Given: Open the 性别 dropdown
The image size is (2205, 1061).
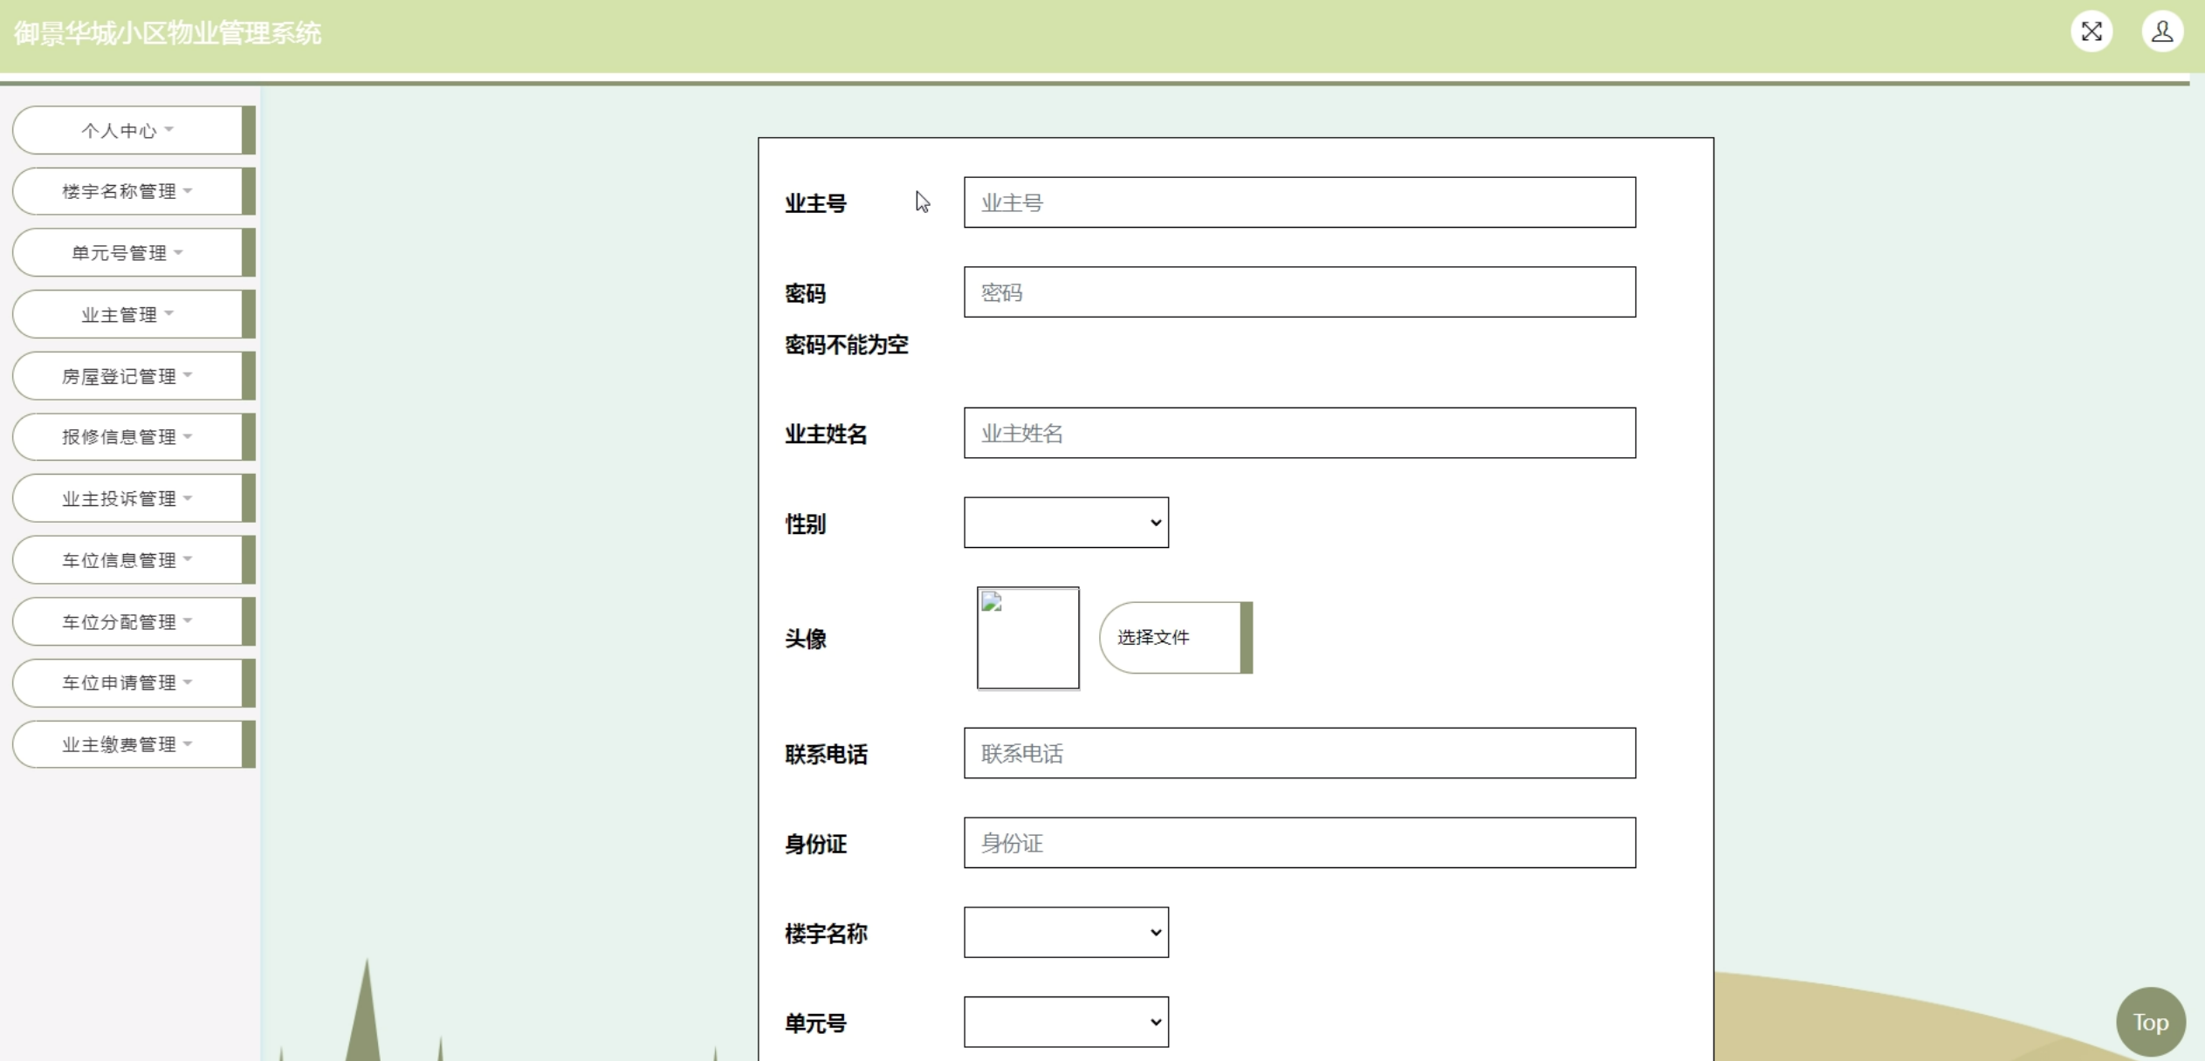Looking at the screenshot, I should 1065,523.
